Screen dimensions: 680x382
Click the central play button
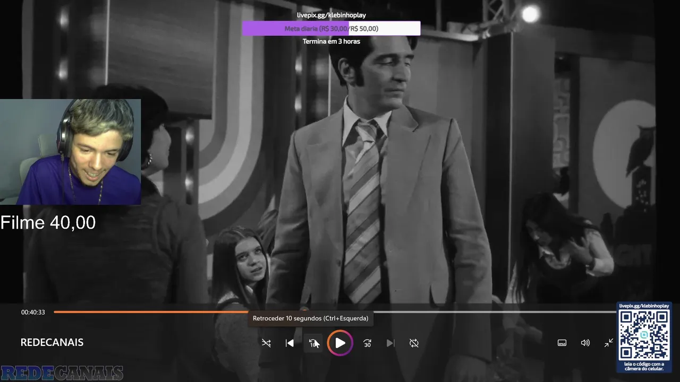point(340,343)
